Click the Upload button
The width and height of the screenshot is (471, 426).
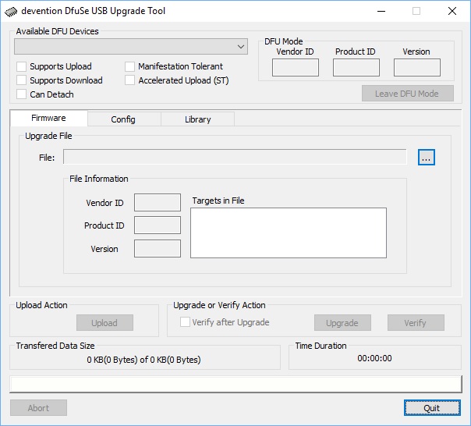tap(104, 322)
